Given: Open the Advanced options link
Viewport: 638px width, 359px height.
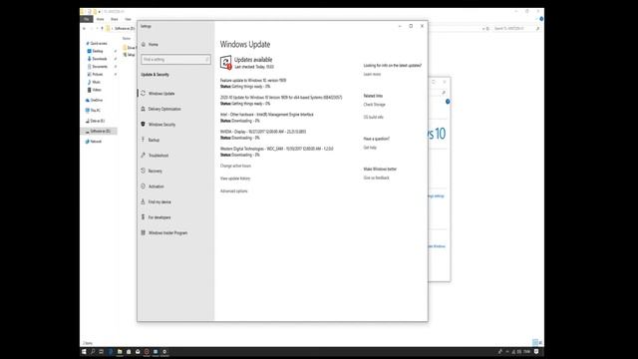Looking at the screenshot, I should pos(233,191).
